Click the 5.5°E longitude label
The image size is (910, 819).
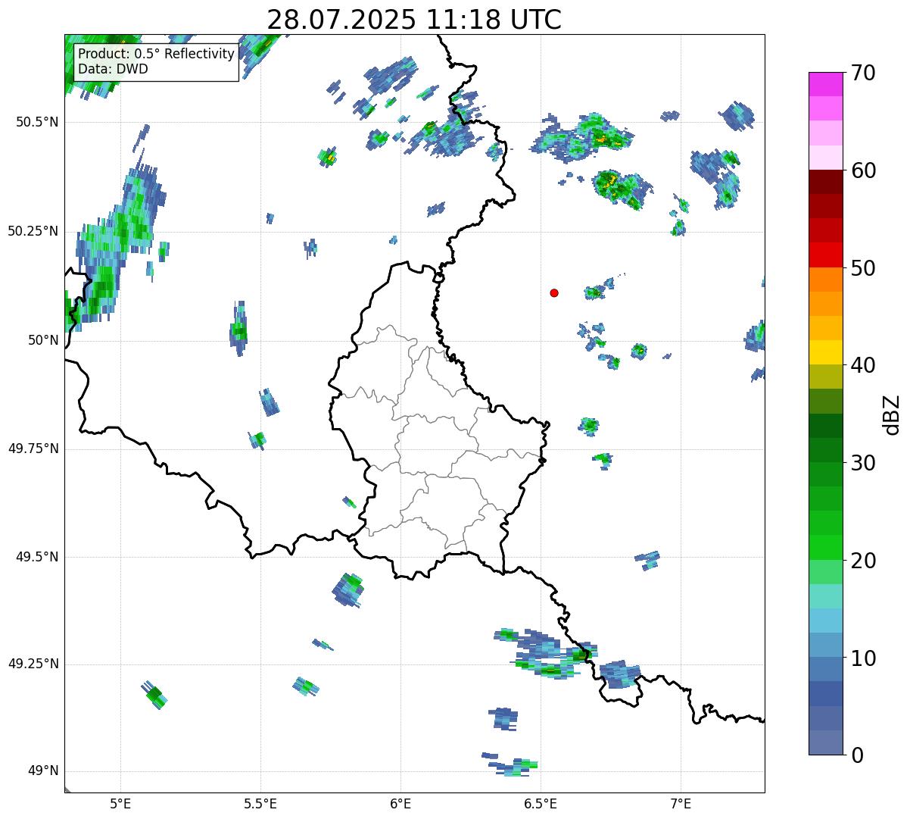click(260, 804)
